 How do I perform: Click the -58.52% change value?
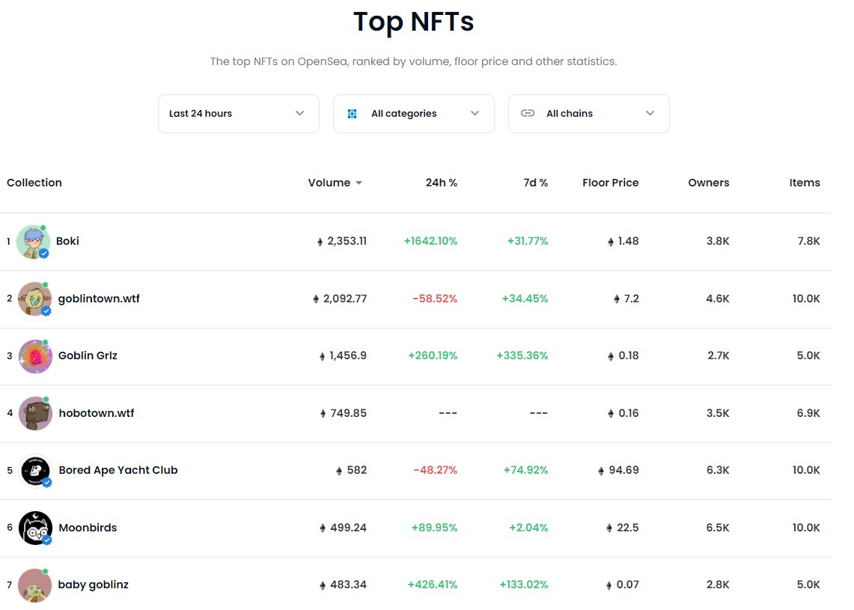tap(435, 299)
